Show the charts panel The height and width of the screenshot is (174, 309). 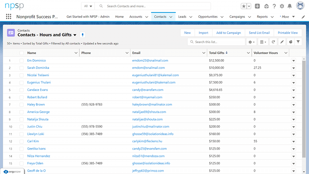pos(291,42)
